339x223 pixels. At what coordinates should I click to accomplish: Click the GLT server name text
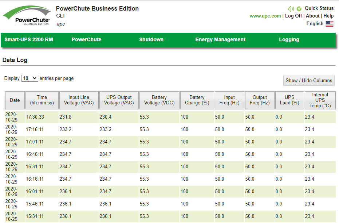(x=61, y=16)
